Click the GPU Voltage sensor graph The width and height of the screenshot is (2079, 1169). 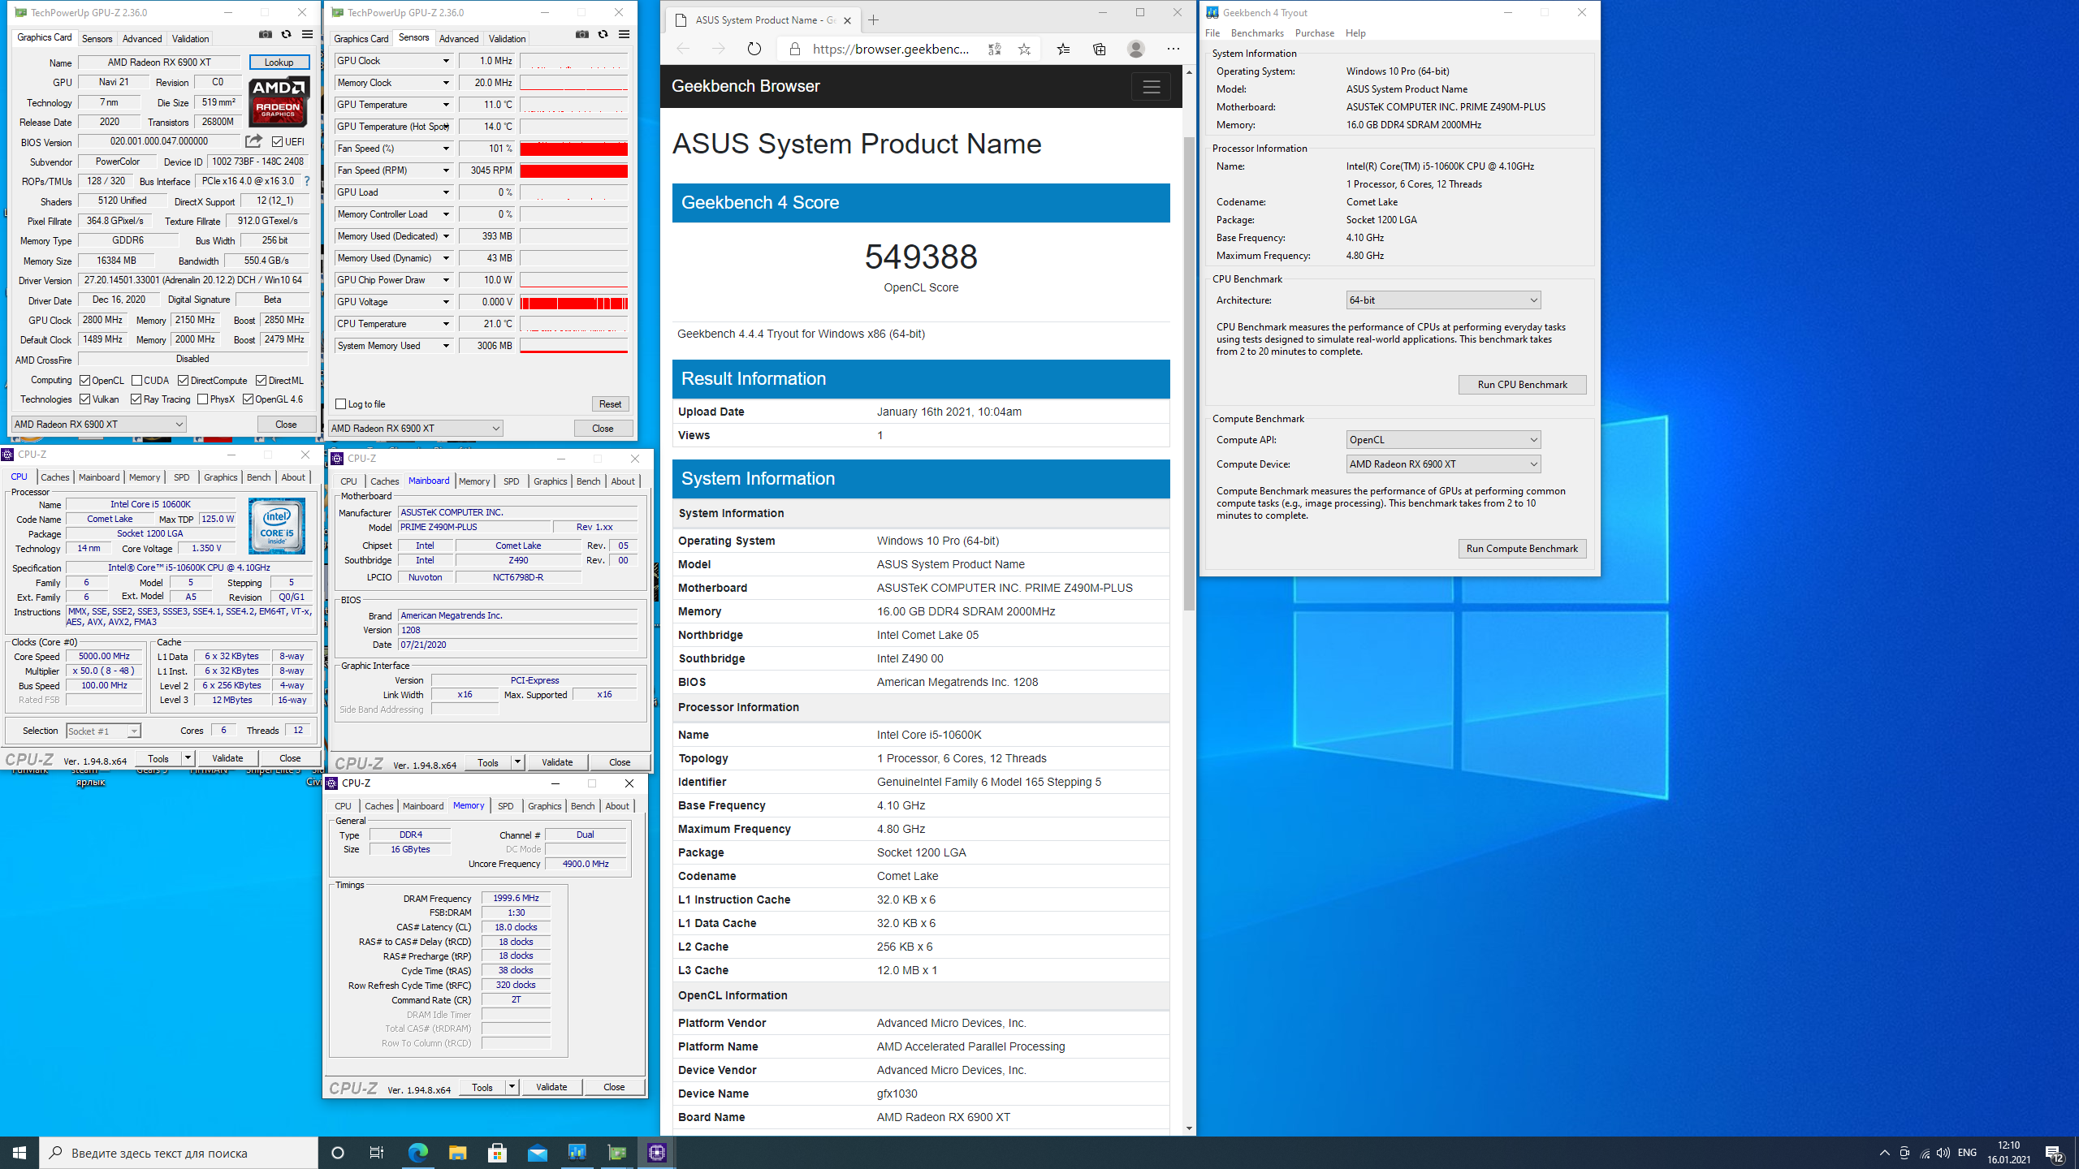(574, 303)
